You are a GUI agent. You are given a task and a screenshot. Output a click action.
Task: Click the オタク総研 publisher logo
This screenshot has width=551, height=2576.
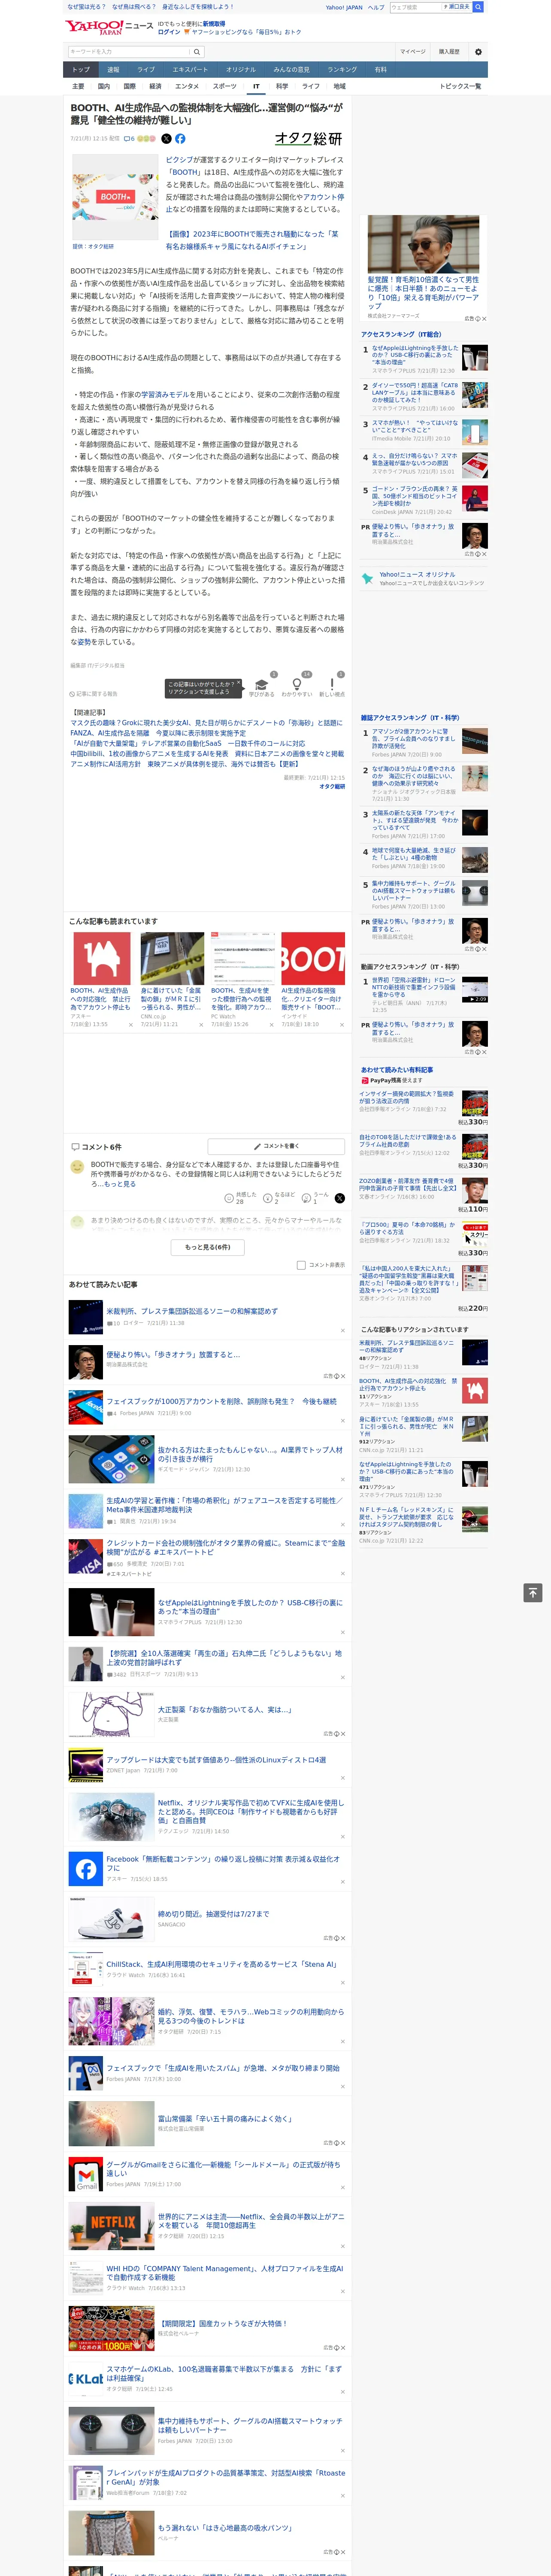point(309,139)
